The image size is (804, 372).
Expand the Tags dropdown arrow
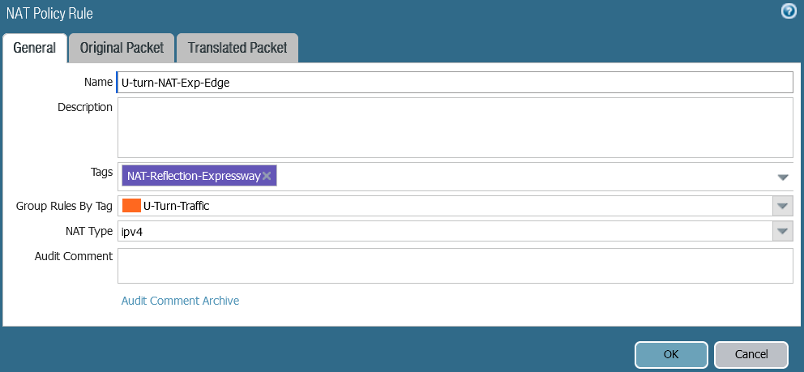(x=783, y=177)
